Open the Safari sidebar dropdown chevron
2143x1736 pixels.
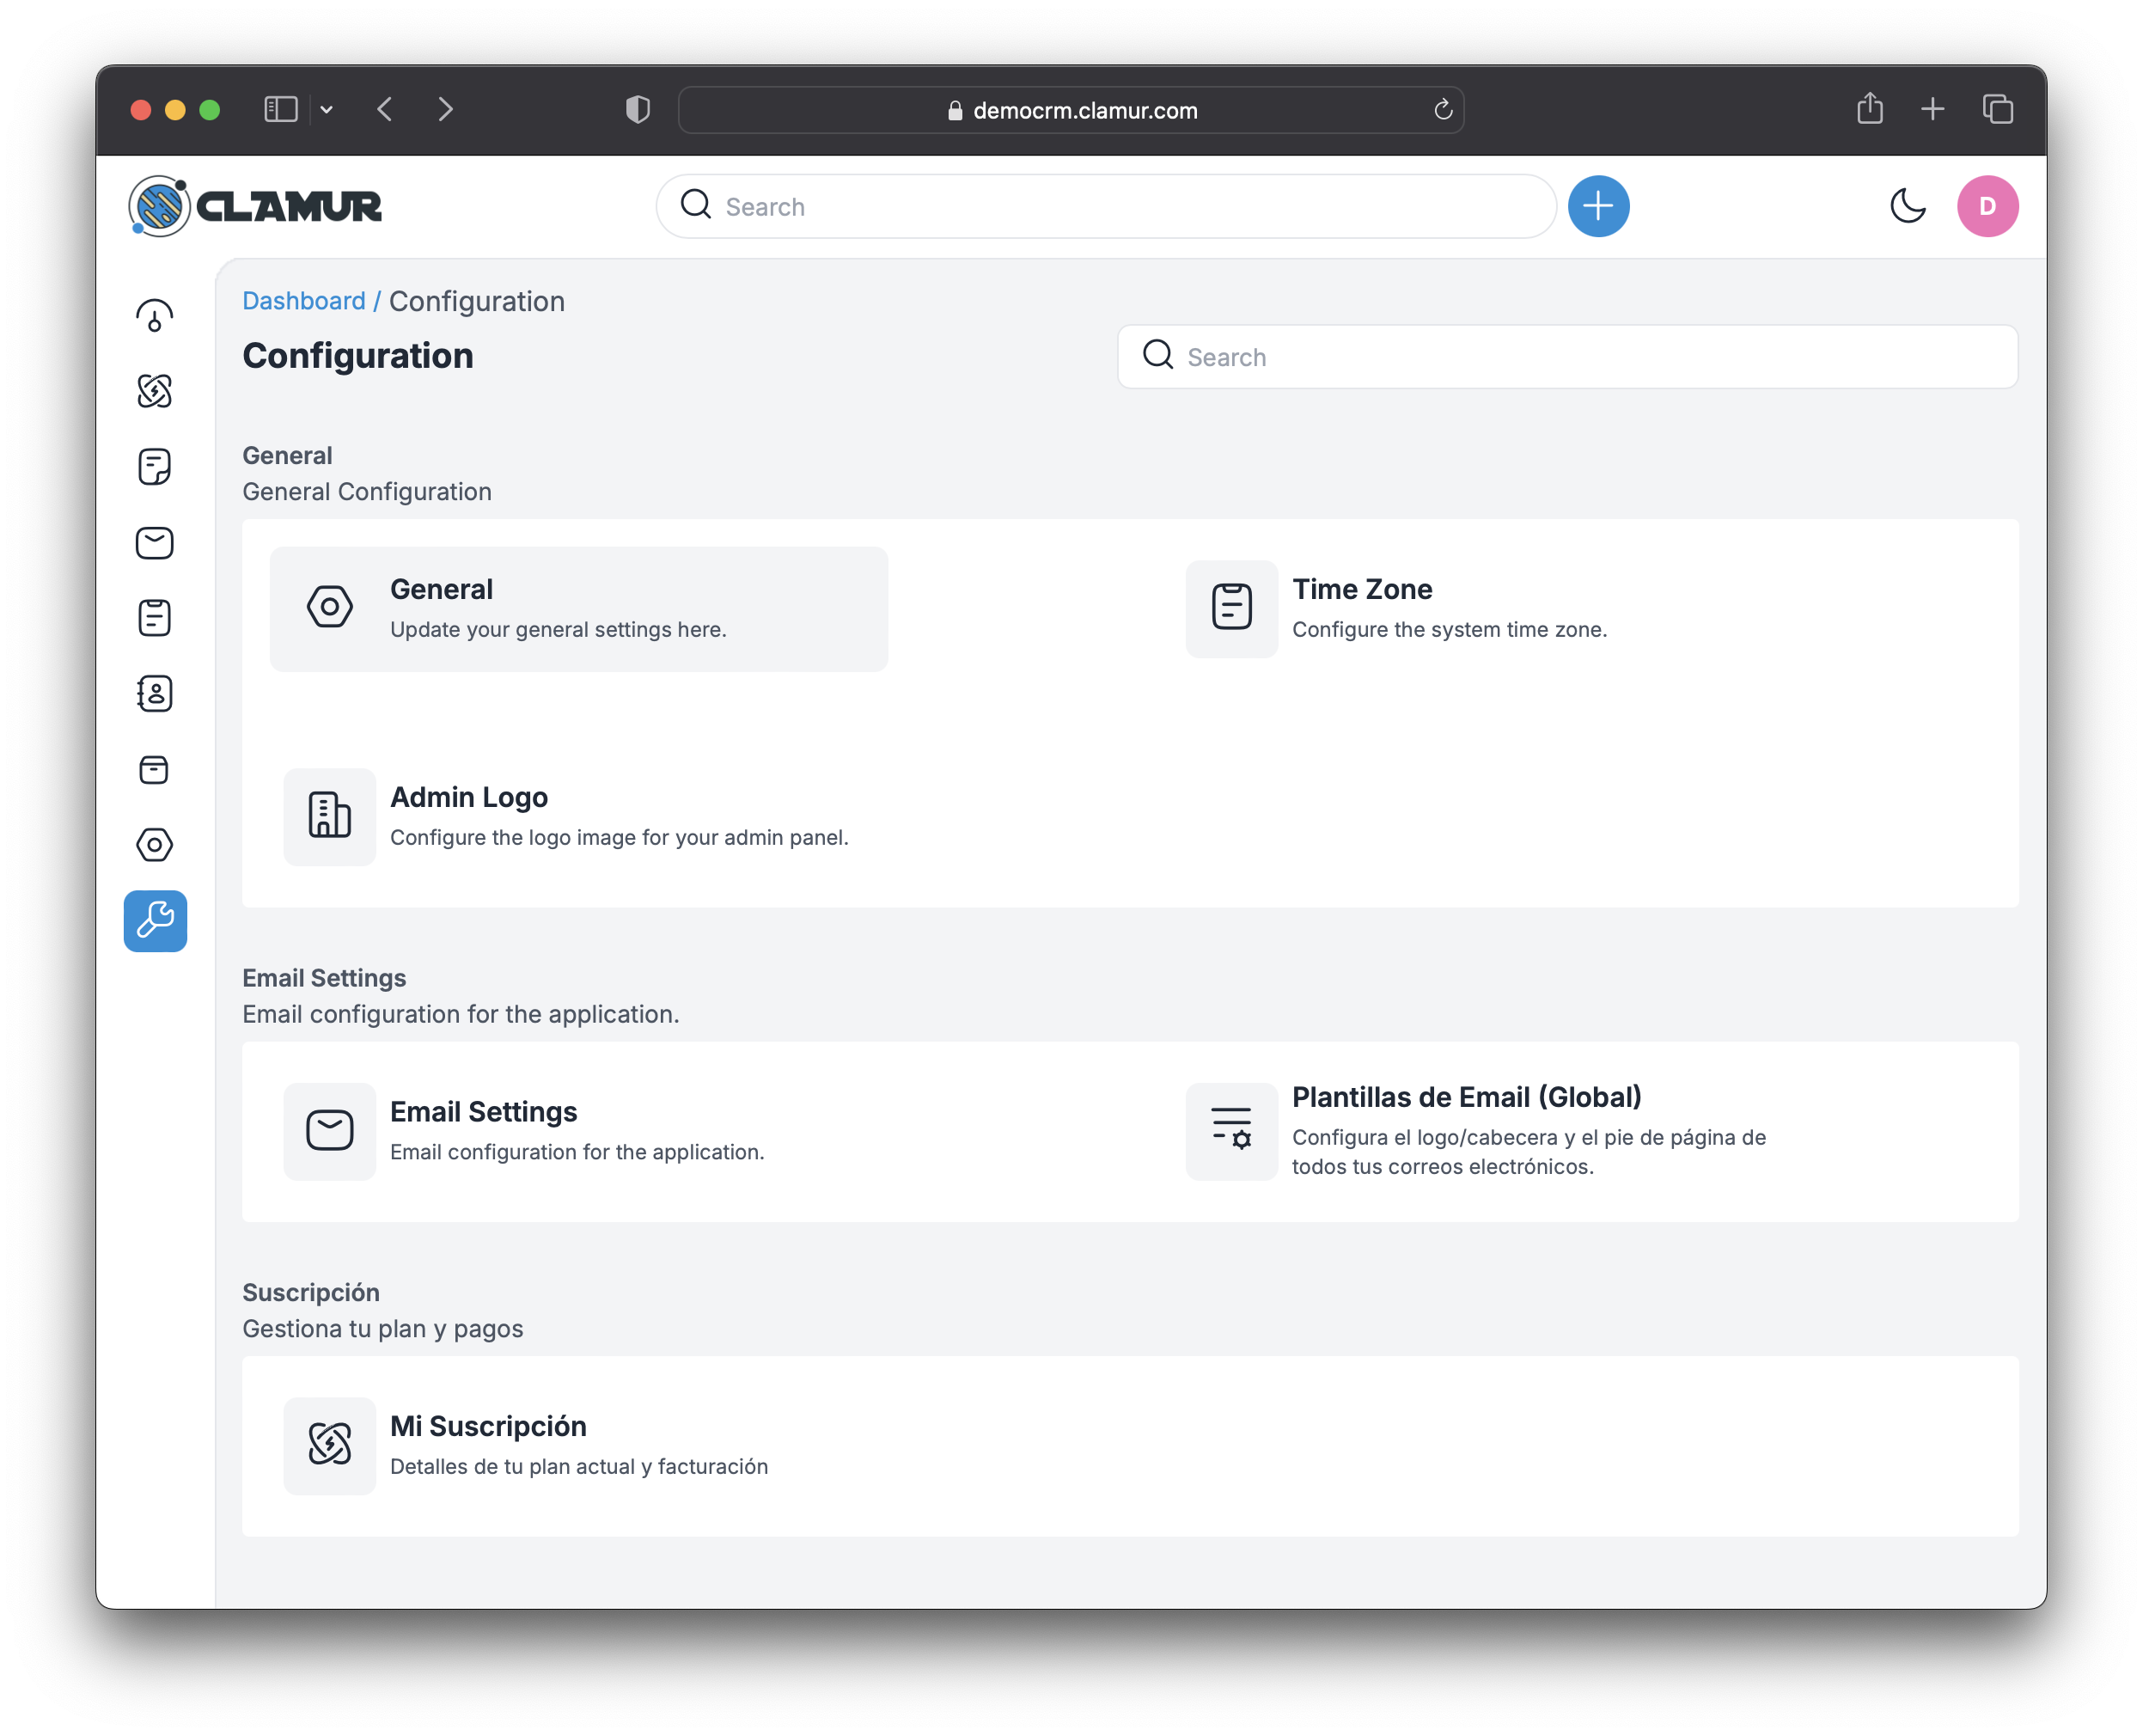tap(327, 109)
